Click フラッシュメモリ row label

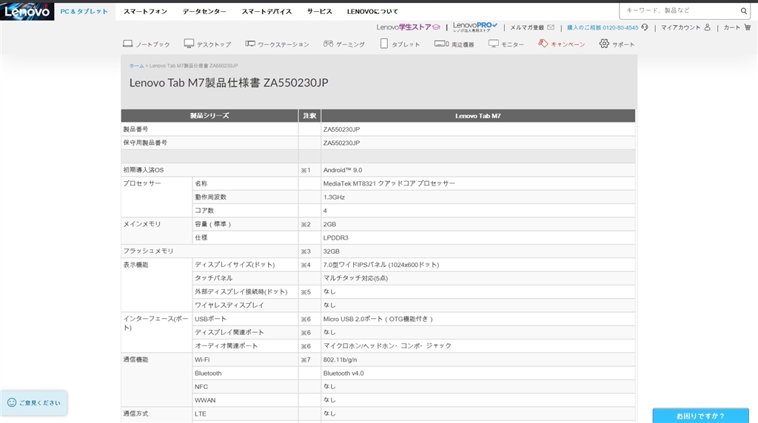pyautogui.click(x=148, y=251)
